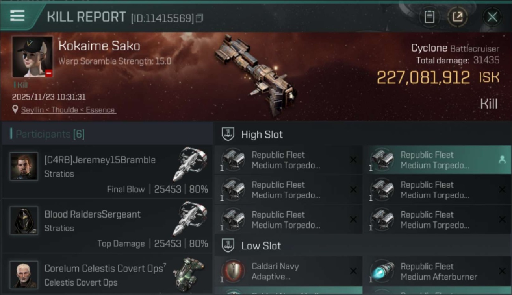Open Blood RaidersSergeant's pilot name

(92, 214)
